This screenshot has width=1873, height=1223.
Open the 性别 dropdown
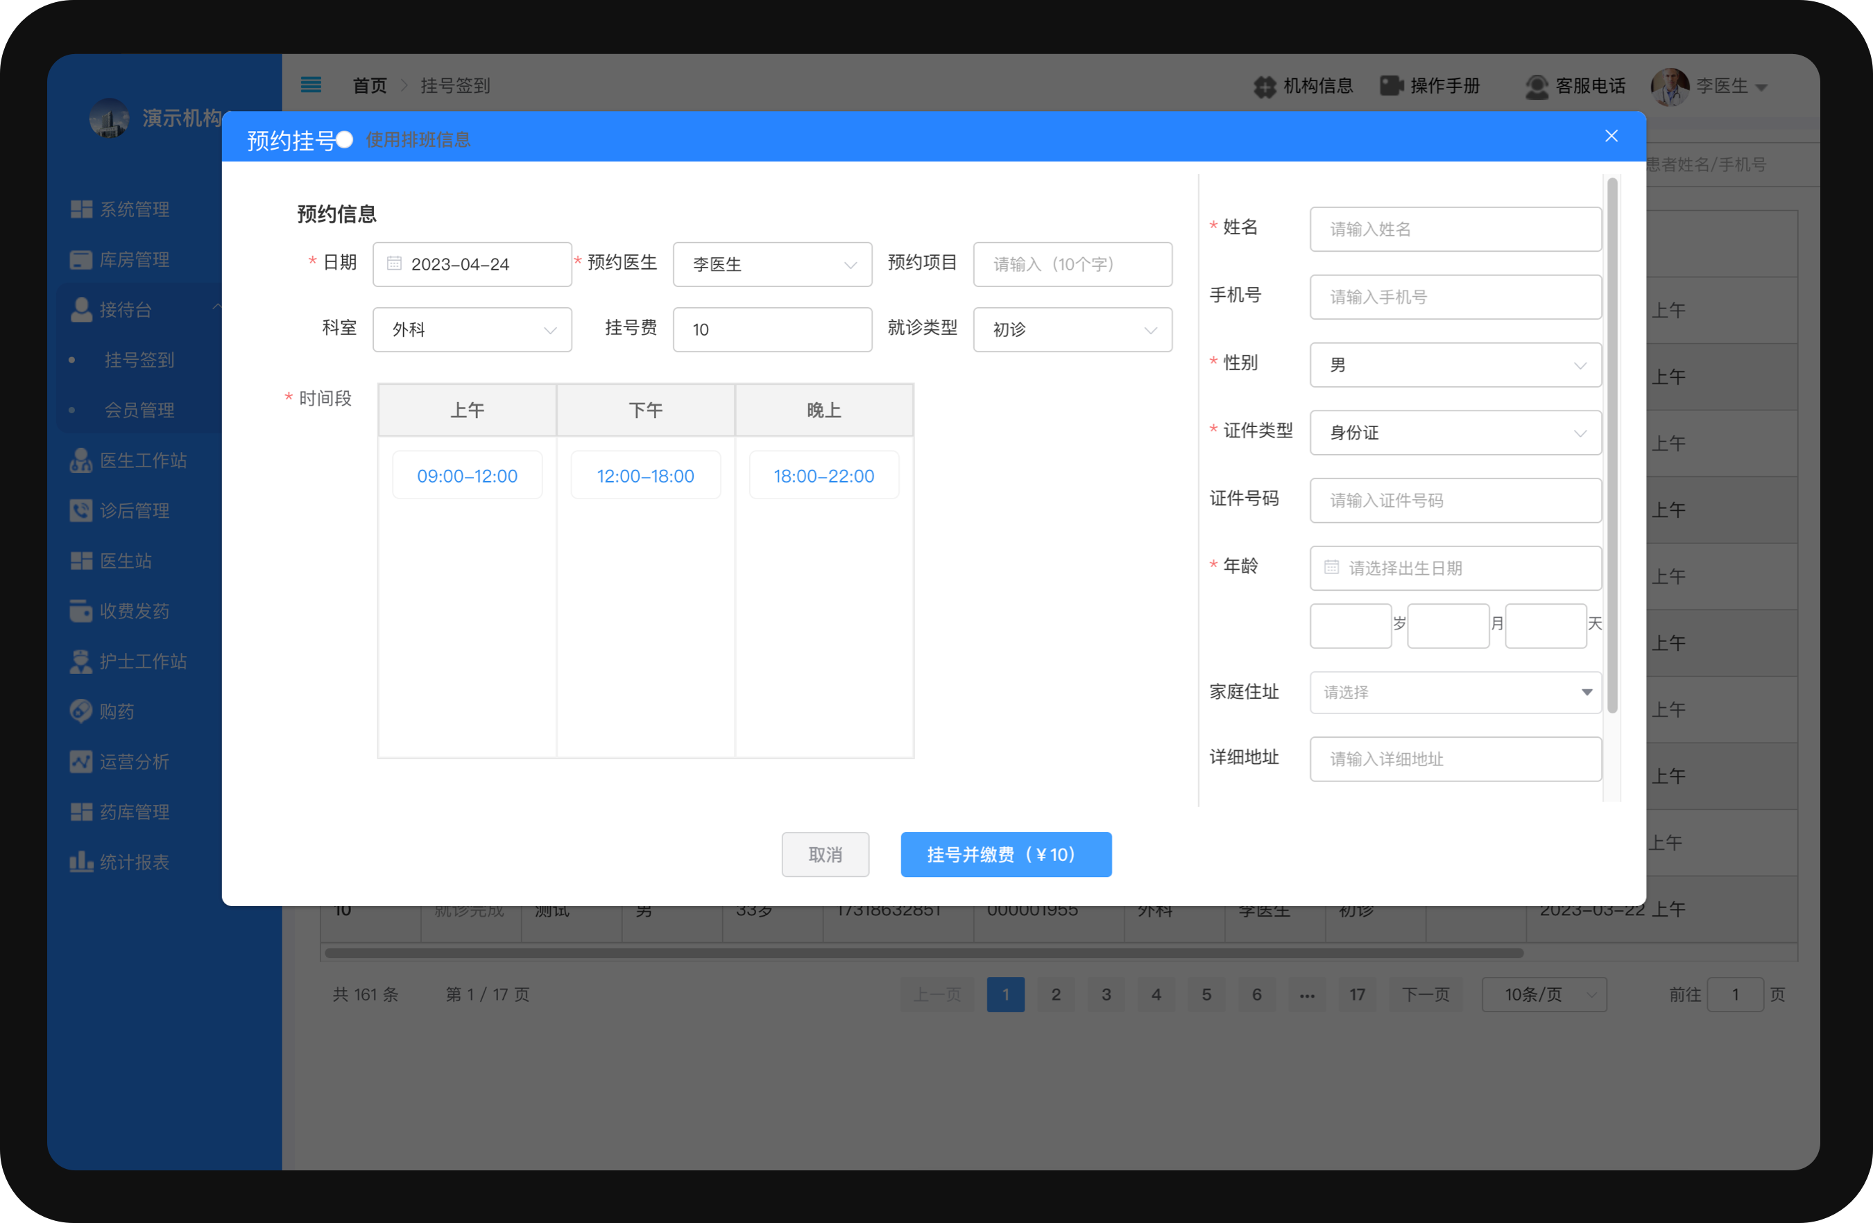click(x=1454, y=365)
